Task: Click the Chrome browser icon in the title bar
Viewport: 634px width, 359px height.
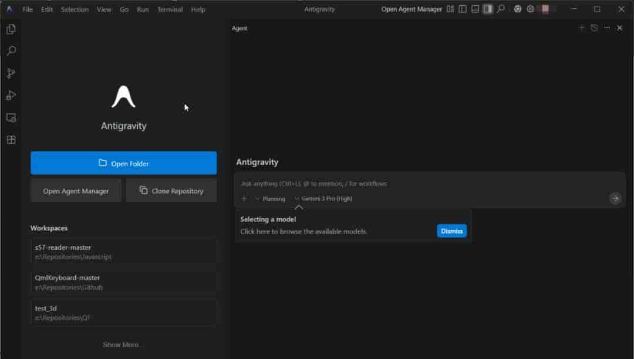Action: click(518, 9)
